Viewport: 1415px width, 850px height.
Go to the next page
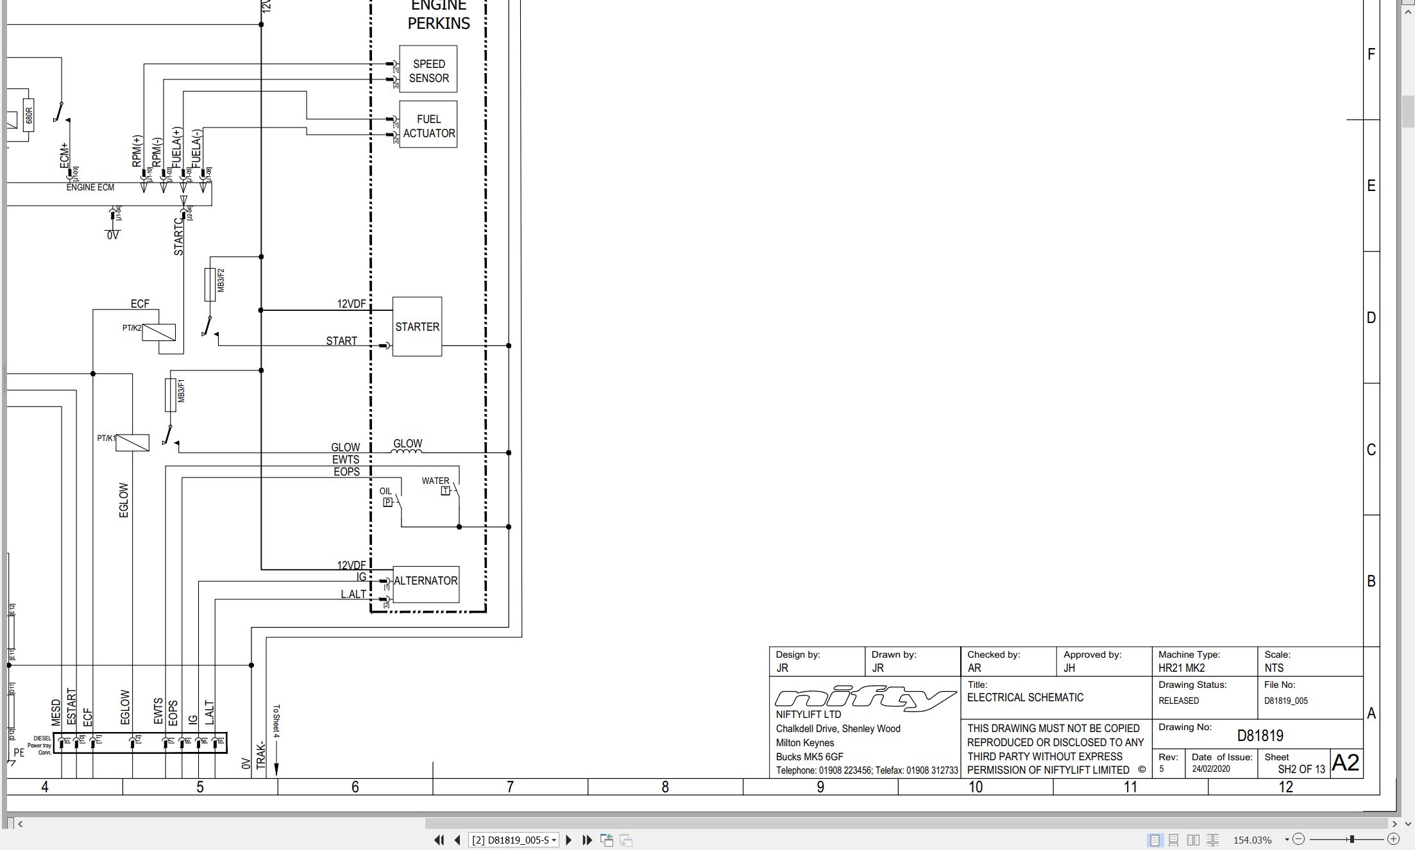coord(568,840)
